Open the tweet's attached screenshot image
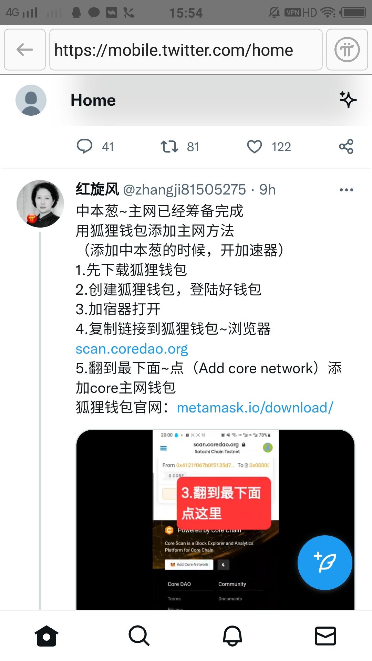 tap(215, 520)
